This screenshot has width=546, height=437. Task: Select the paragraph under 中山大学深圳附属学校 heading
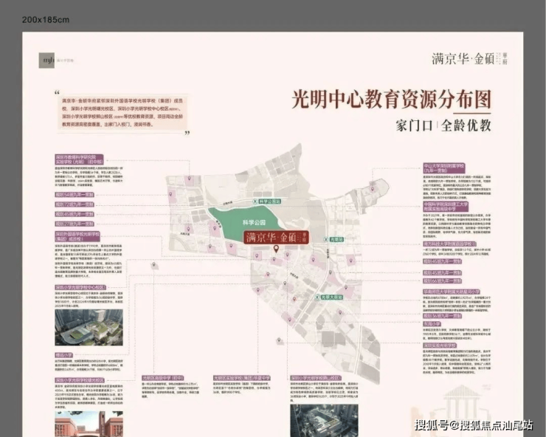457,187
